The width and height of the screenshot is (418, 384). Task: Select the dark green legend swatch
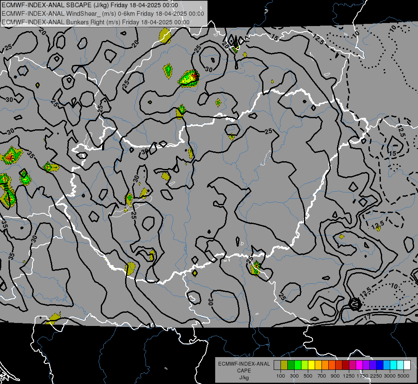291,365
